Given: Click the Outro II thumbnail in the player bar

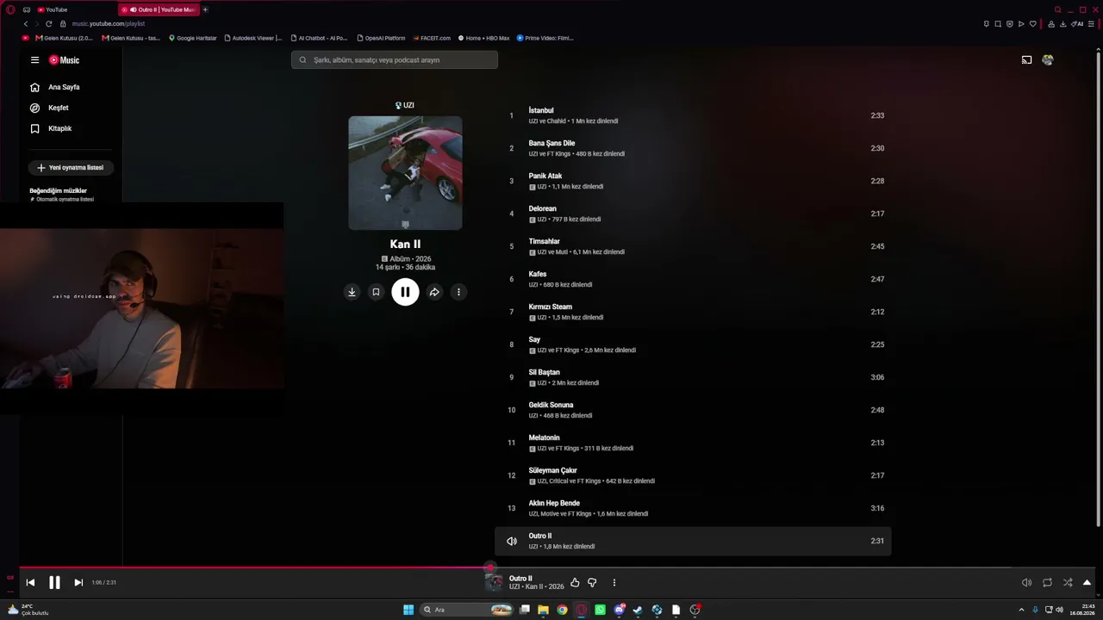Looking at the screenshot, I should (495, 583).
